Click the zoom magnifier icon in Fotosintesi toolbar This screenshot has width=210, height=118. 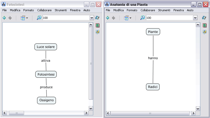click(39, 18)
